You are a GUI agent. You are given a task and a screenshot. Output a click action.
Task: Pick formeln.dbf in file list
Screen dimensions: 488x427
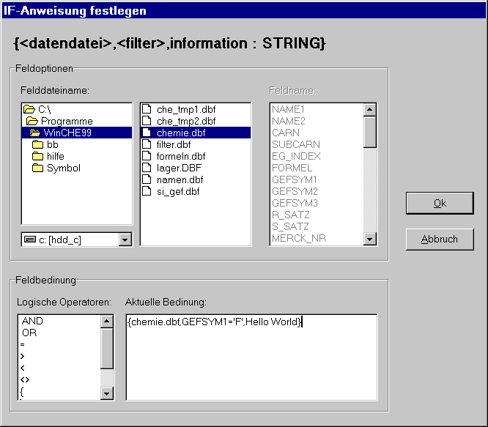tap(180, 156)
